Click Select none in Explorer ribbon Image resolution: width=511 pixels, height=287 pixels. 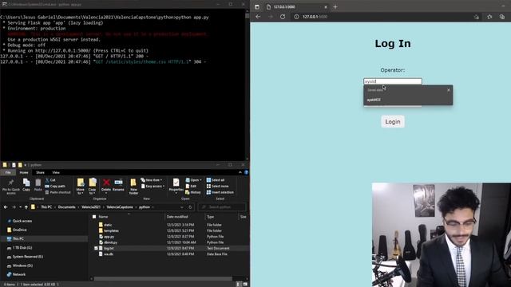click(x=217, y=186)
